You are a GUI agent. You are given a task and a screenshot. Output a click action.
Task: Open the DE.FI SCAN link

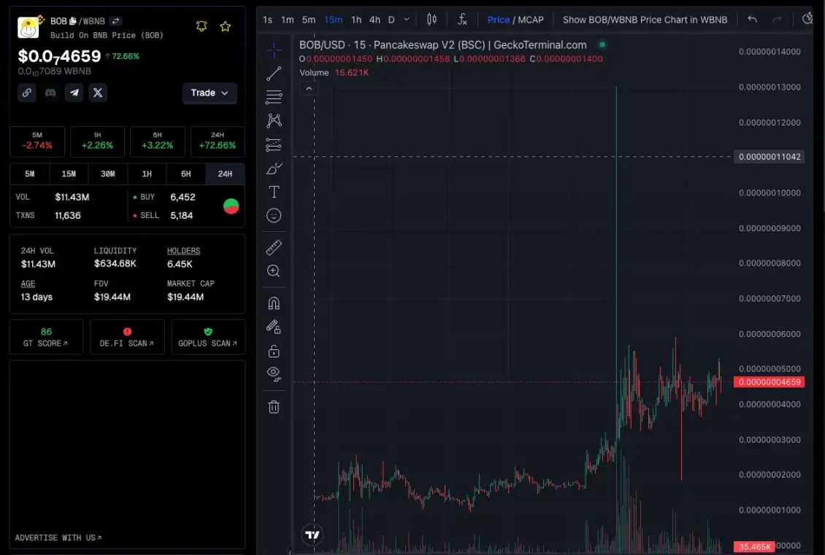(x=127, y=336)
